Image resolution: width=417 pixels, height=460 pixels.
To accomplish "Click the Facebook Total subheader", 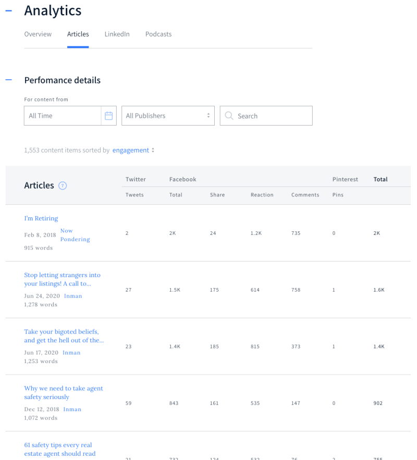I will click(176, 195).
